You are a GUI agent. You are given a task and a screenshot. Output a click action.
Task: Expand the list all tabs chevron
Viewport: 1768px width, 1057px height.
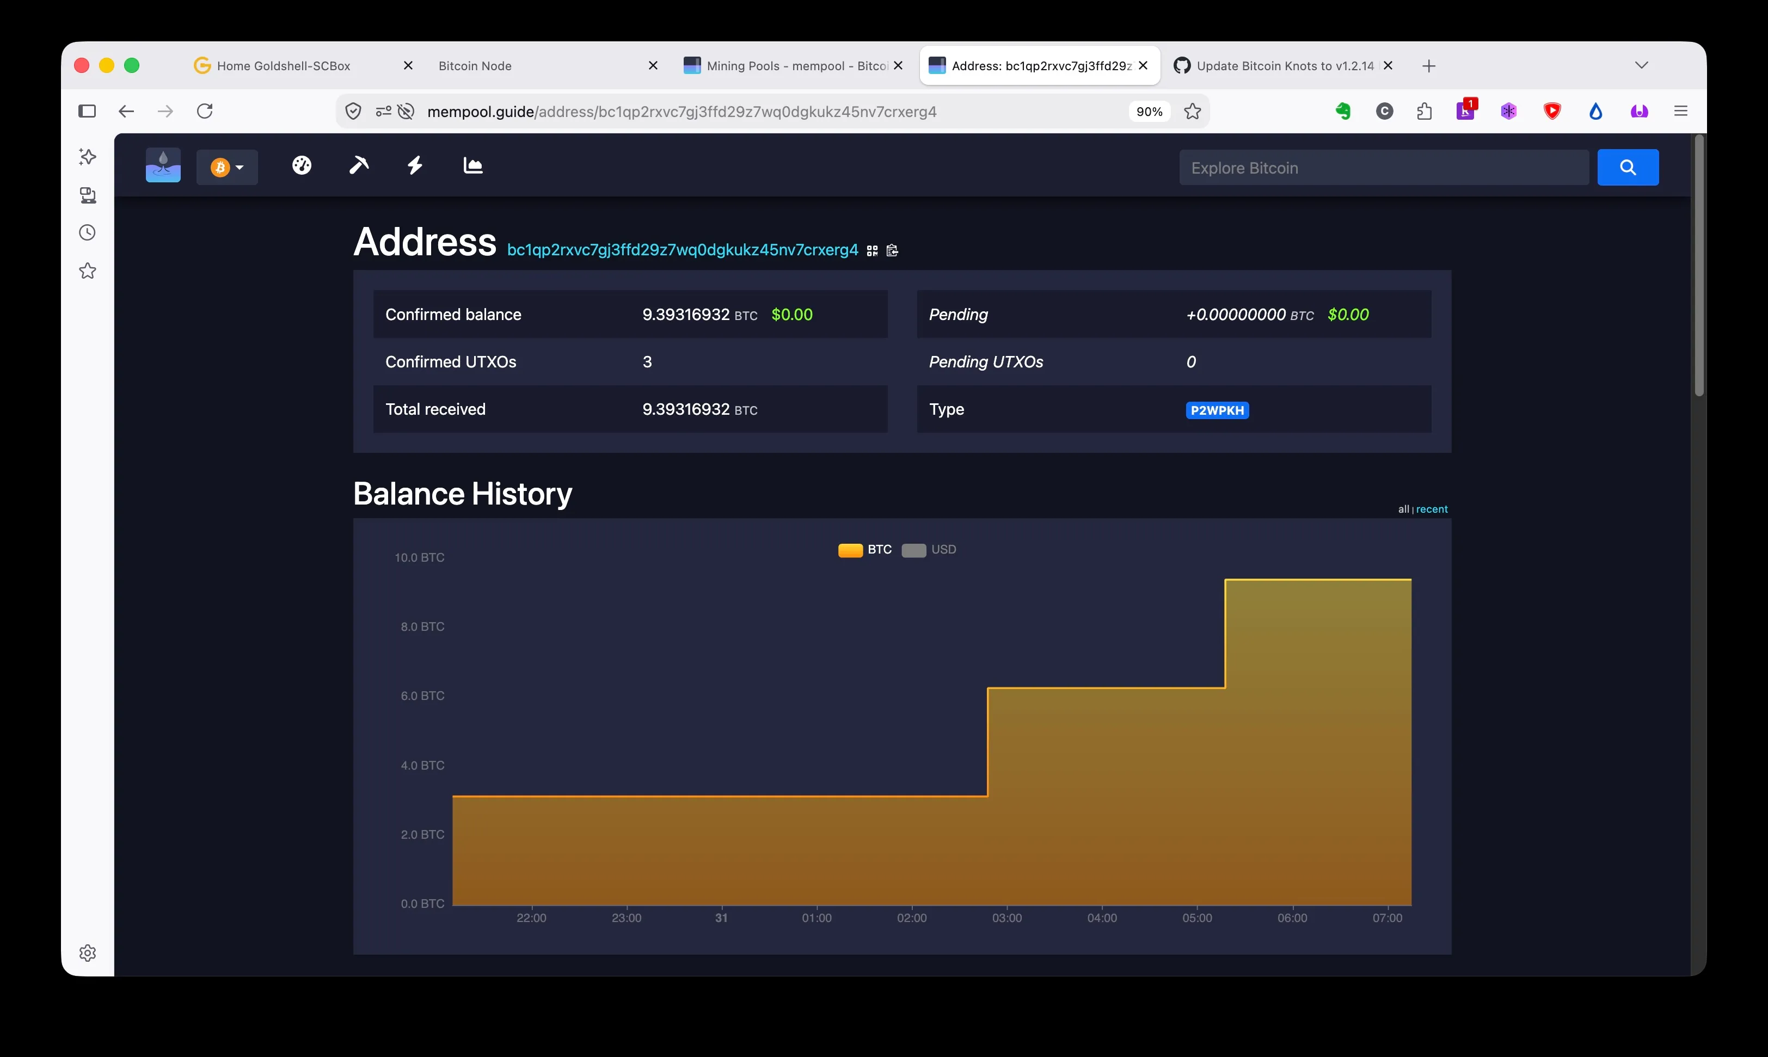[x=1642, y=65]
